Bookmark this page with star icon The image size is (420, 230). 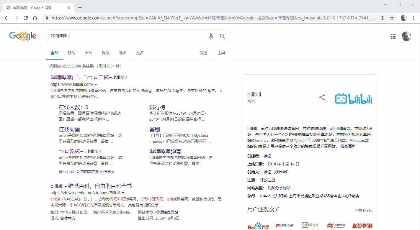pos(392,18)
